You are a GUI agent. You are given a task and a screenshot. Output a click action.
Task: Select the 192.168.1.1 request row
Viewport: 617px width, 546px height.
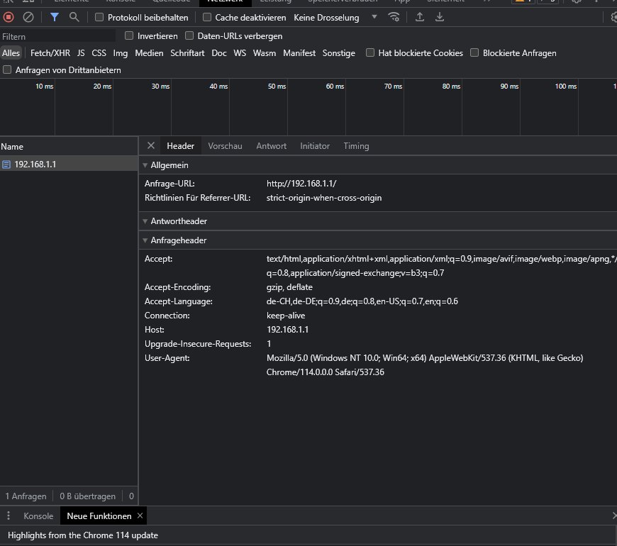35,165
